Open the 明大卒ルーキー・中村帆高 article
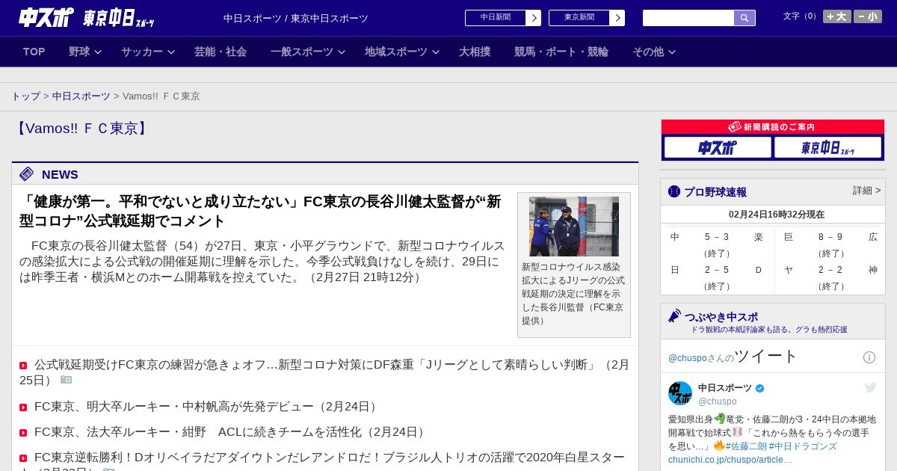 207,407
